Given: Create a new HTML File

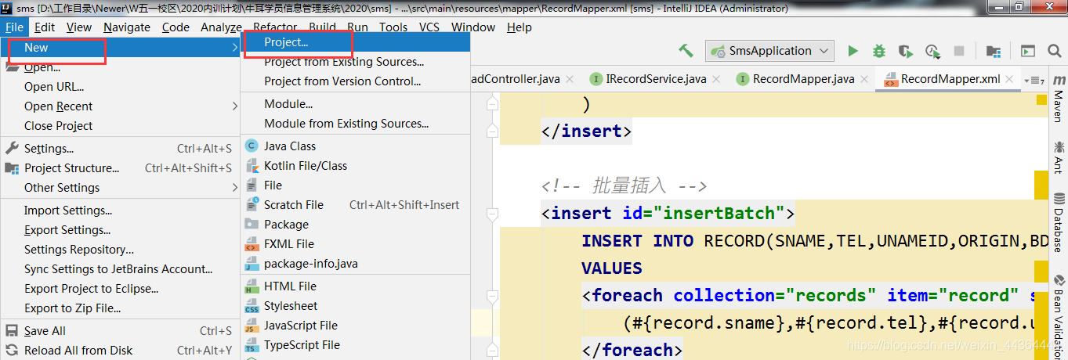Looking at the screenshot, I should pos(355,286).
